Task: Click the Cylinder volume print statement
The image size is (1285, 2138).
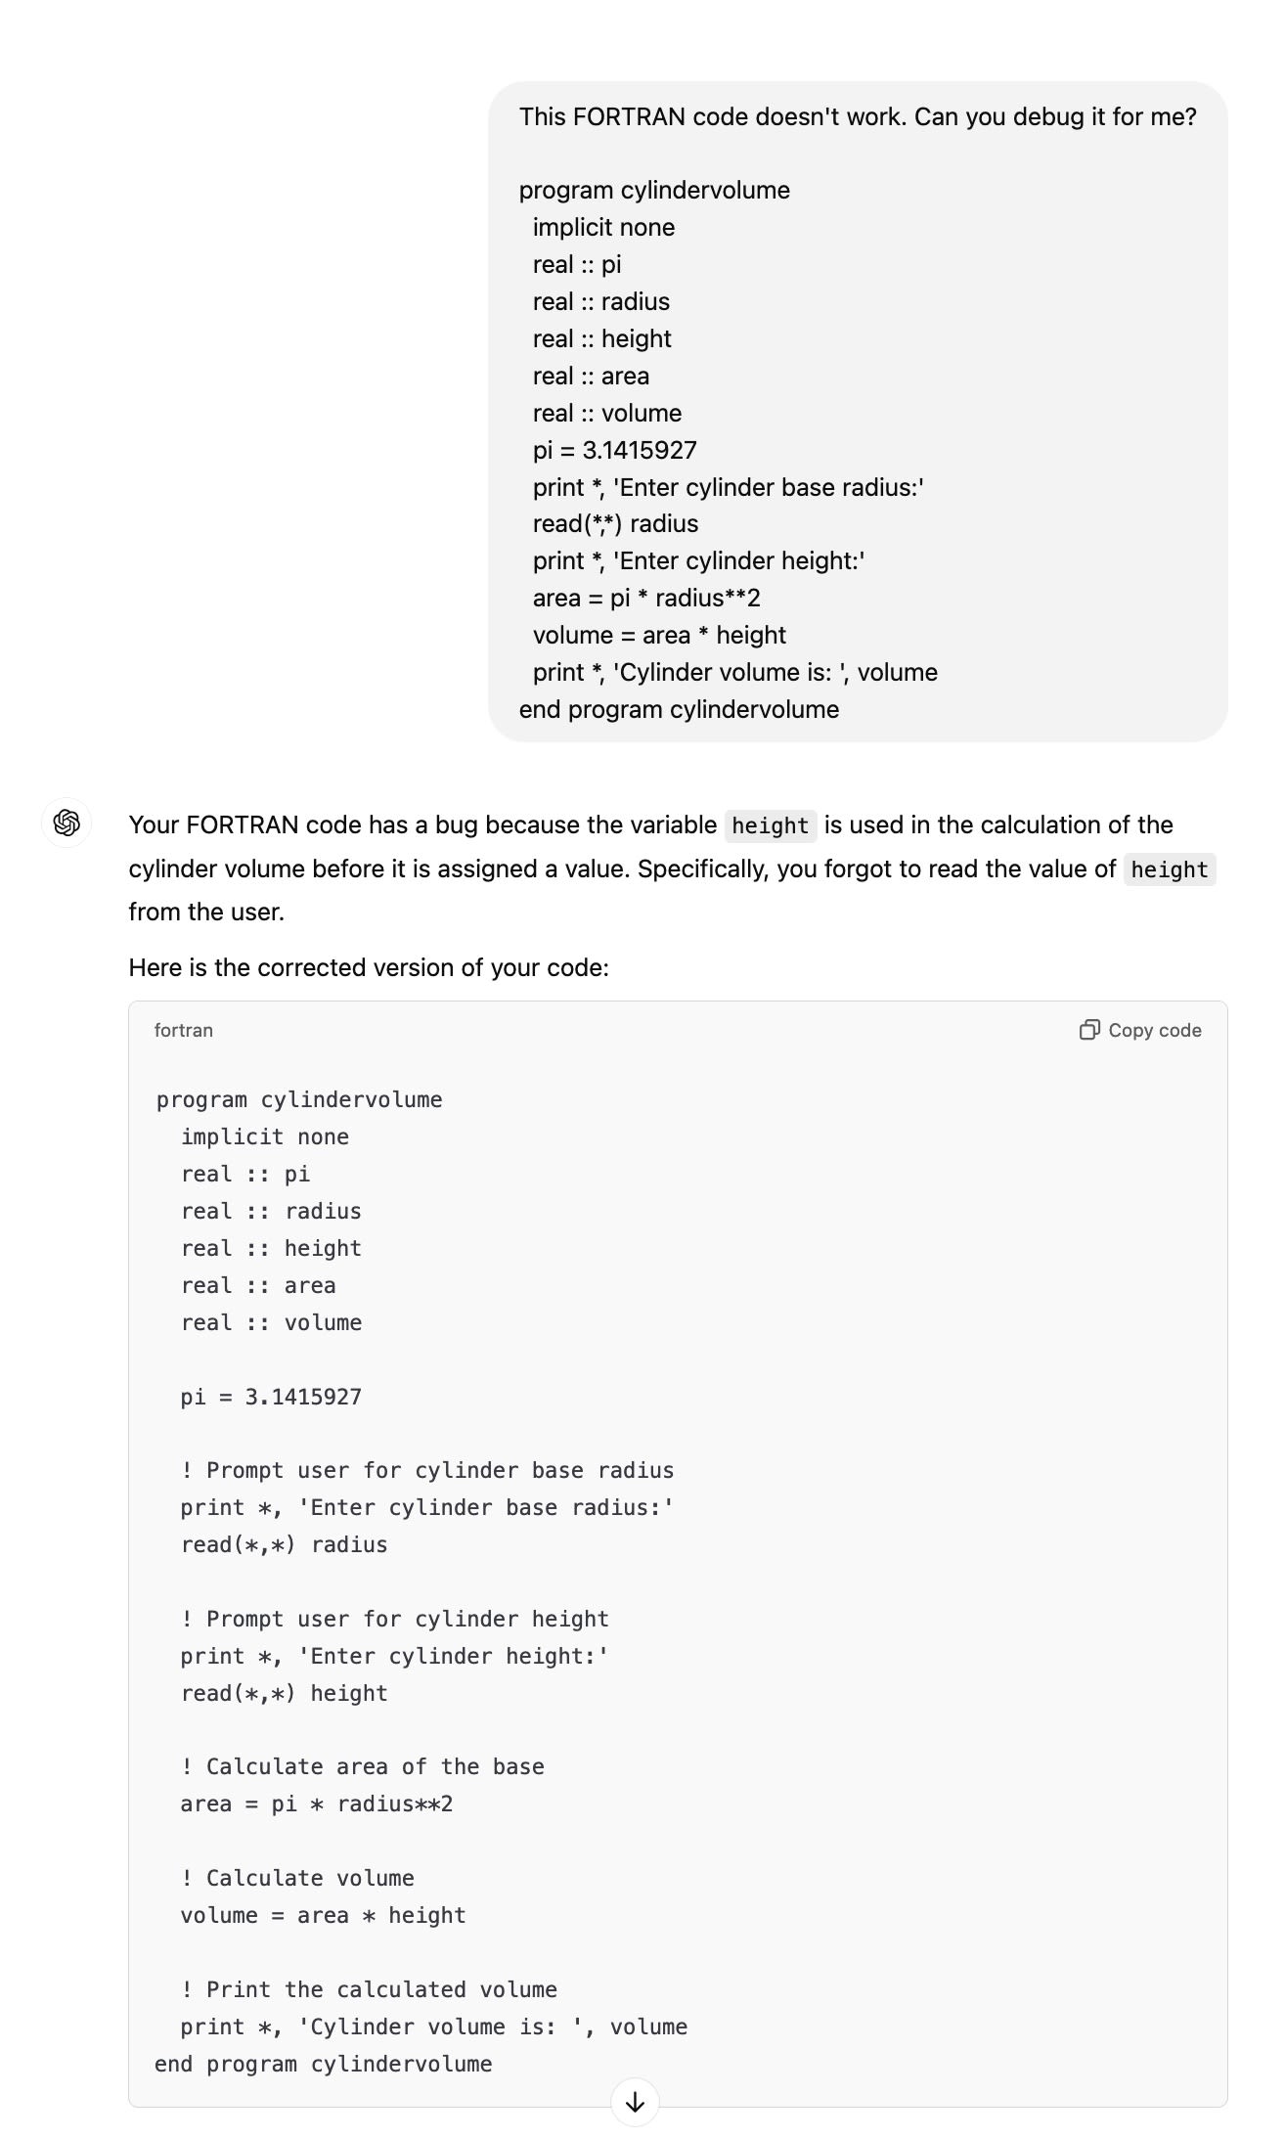Action: [x=433, y=2027]
